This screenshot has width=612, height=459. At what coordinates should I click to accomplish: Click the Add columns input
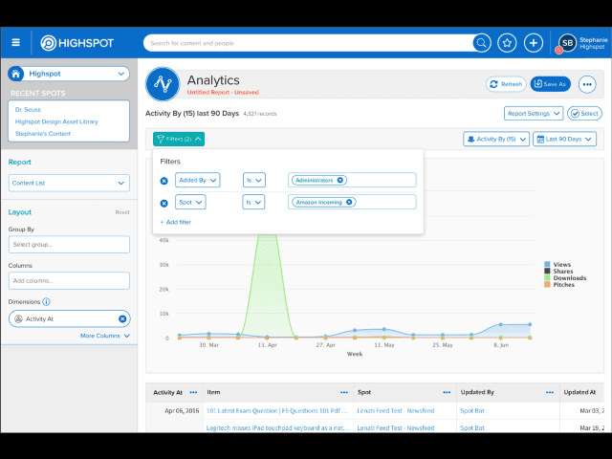pyautogui.click(x=69, y=280)
